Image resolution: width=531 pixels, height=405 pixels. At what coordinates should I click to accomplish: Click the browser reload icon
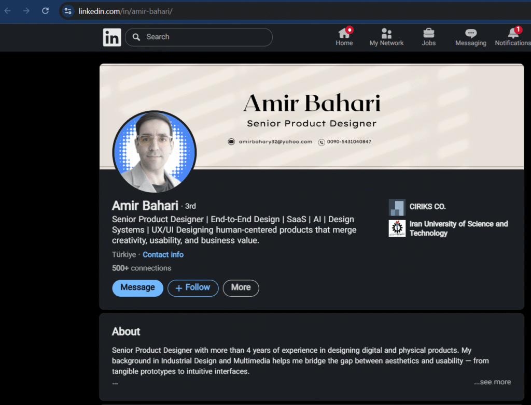click(45, 11)
